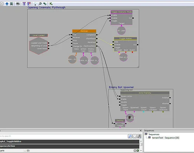Click the properties scrollbar down arrow
Screen dimensions: 194x153
click(141, 151)
